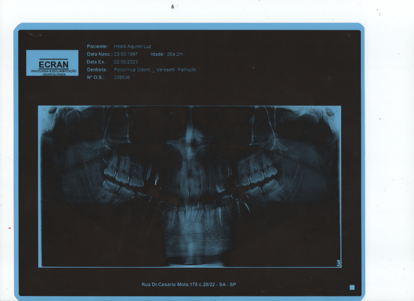Click 'RADIOLOGIA E DOCUMENTAÇÃO' text under ECRAN
Image resolution: width=414 pixels, height=301 pixels.
pos(53,71)
